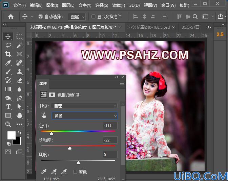The image size is (228, 181).
Task: Collapse the 属性 panel with double arrows
Action: (x=116, y=77)
